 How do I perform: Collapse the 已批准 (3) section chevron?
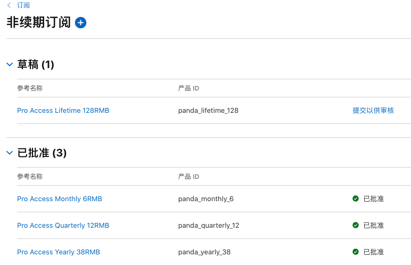tap(9, 153)
